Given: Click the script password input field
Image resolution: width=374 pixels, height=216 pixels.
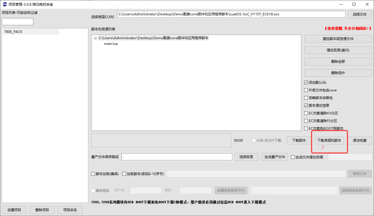Looking at the screenshot, I should pyautogui.click(x=256, y=174).
